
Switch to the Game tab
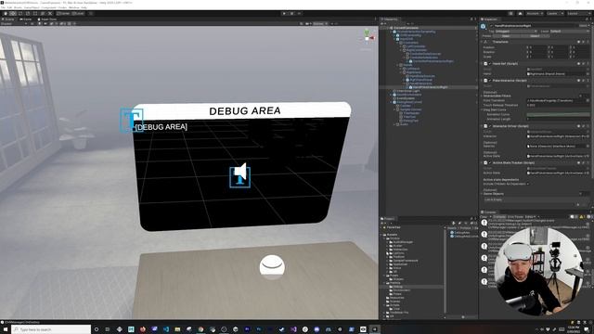(x=26, y=19)
